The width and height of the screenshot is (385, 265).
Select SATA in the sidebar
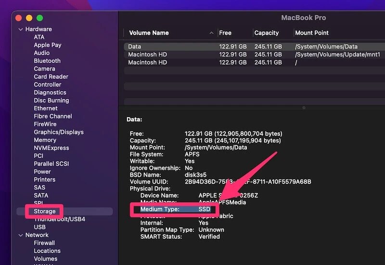point(41,195)
